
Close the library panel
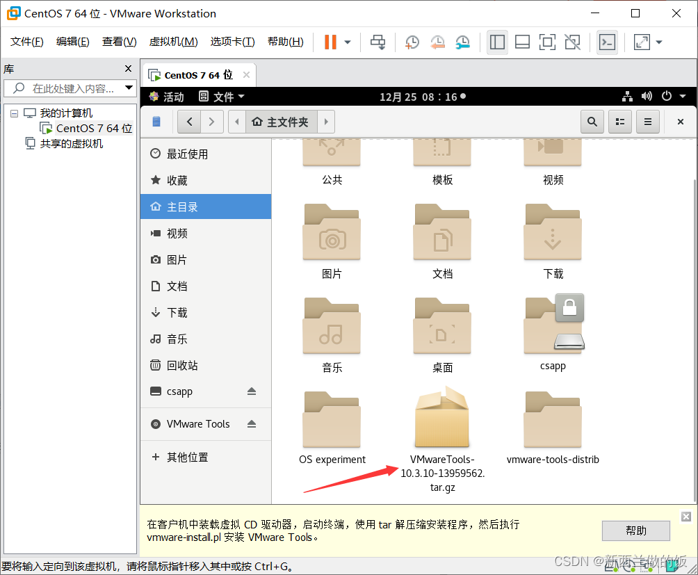[x=128, y=69]
